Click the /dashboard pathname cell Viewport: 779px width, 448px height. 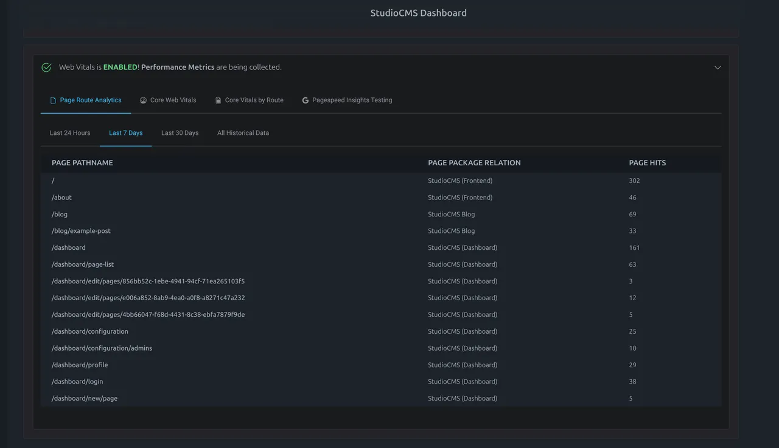(x=69, y=248)
